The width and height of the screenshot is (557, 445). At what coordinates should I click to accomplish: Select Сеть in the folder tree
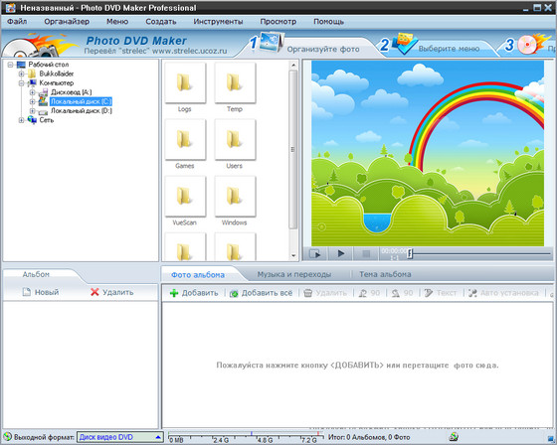pyautogui.click(x=47, y=120)
